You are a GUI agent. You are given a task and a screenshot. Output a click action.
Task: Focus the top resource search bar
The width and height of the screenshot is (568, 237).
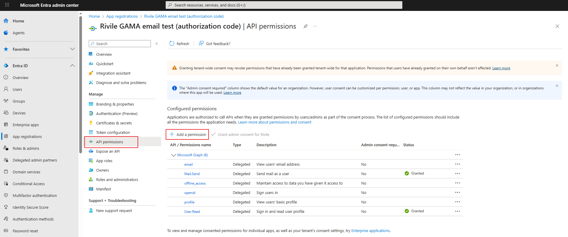[x=284, y=5]
